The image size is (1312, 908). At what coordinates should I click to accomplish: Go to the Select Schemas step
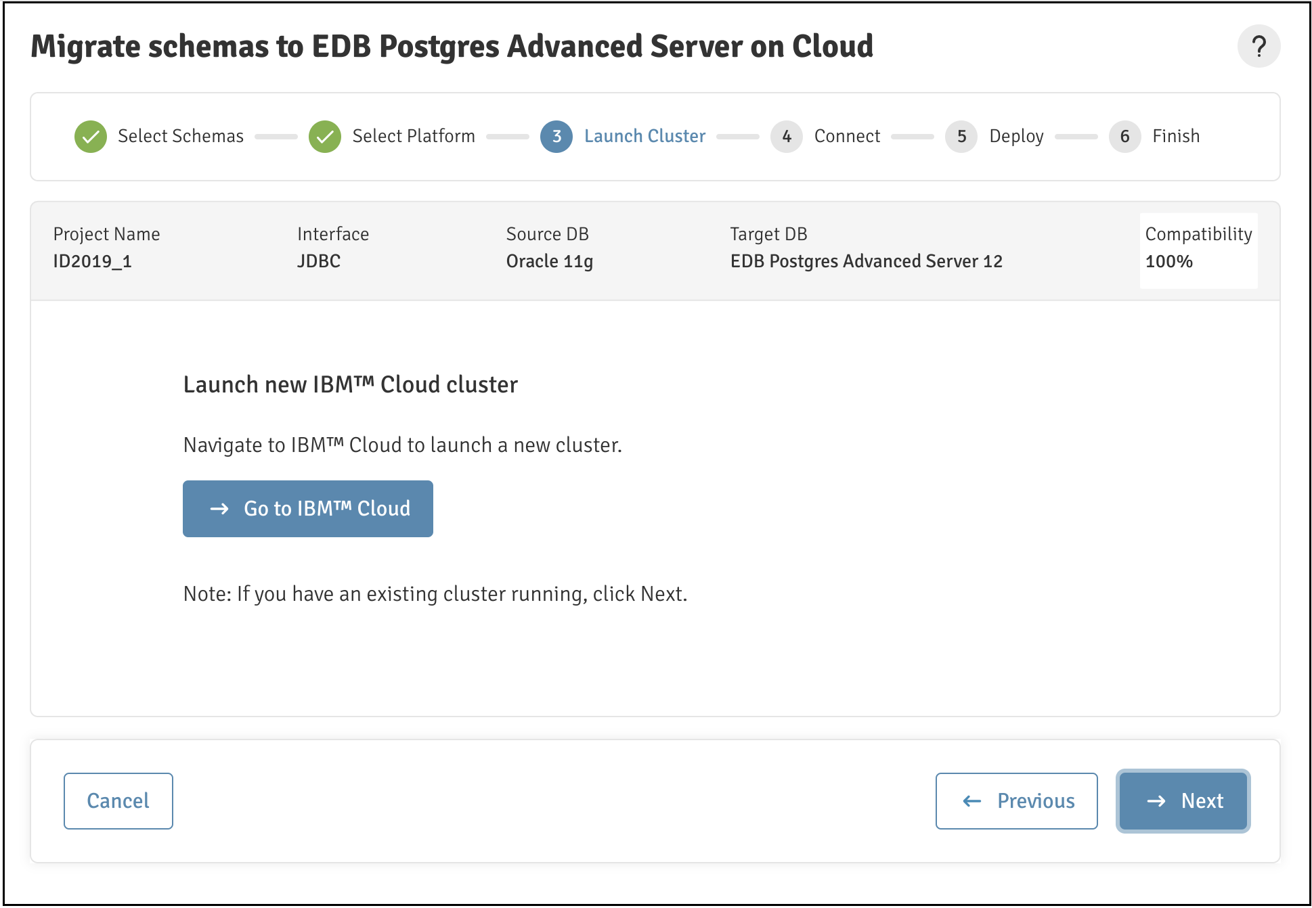181,136
